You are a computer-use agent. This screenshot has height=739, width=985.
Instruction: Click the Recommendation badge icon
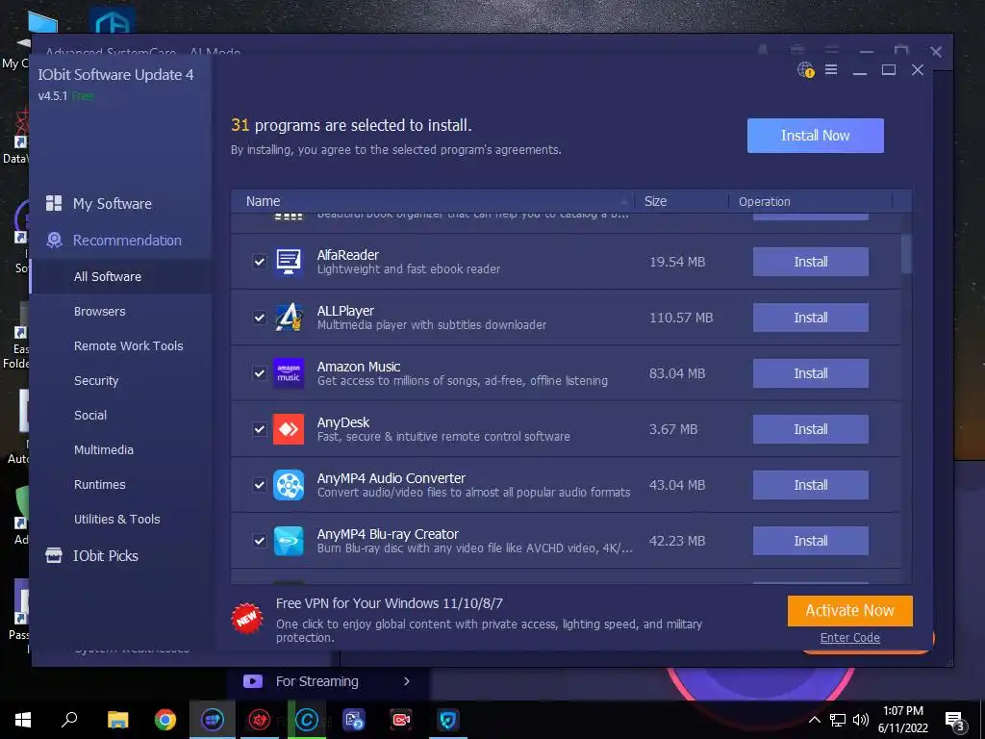click(x=54, y=240)
